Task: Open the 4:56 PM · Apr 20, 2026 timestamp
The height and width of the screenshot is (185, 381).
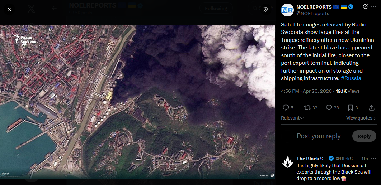Action: click(306, 91)
